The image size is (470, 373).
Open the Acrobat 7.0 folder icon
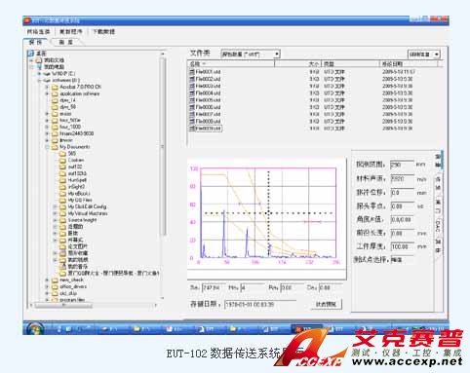click(x=55, y=87)
